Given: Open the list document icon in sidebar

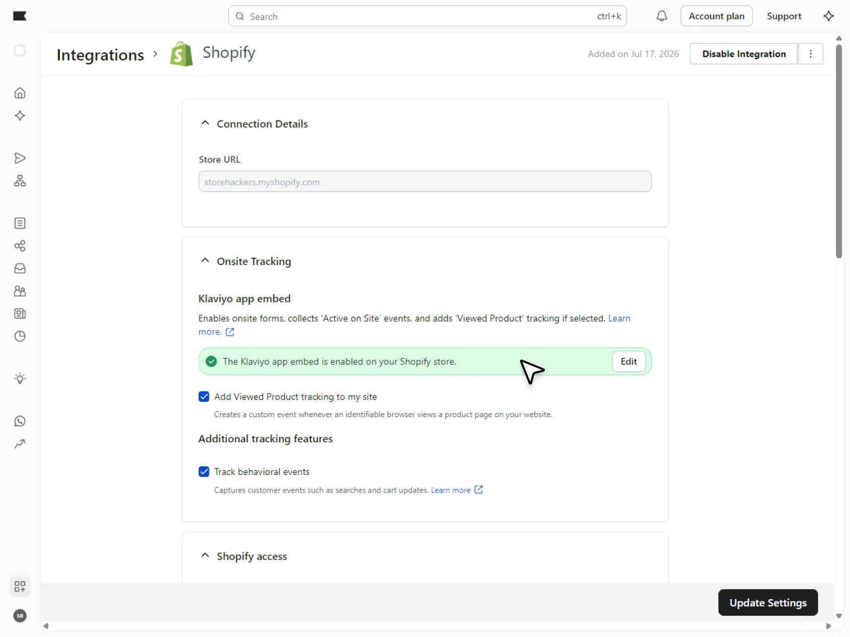Looking at the screenshot, I should (20, 223).
